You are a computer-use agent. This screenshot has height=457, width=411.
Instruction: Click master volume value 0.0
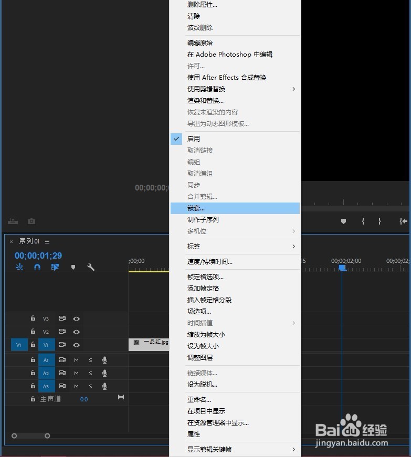click(84, 399)
